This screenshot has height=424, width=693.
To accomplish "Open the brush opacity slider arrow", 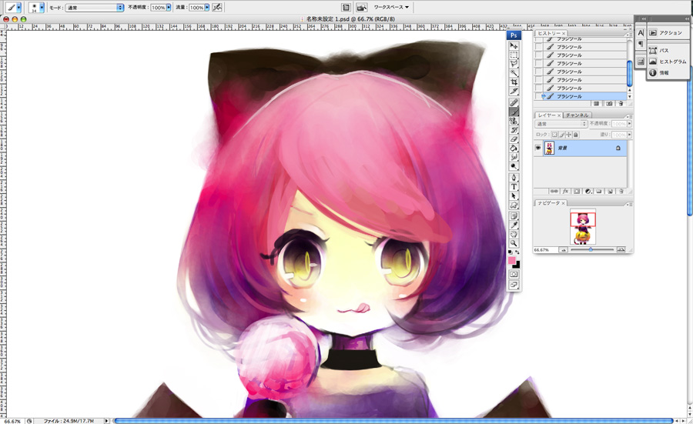I will coord(169,8).
